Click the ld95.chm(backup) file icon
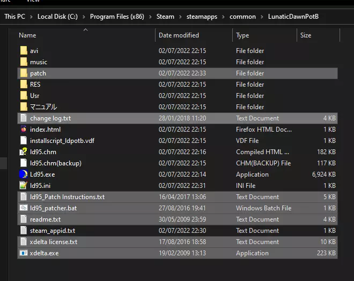This screenshot has height=281, width=354. tap(24, 163)
